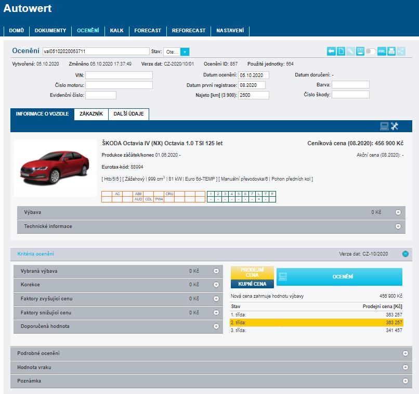Image resolution: width=419 pixels, height=394 pixels.
Task: Click the valuation name field val05102020053711
Action: [96, 52]
